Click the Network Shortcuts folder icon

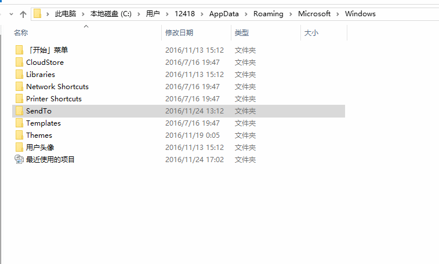pyautogui.click(x=19, y=87)
